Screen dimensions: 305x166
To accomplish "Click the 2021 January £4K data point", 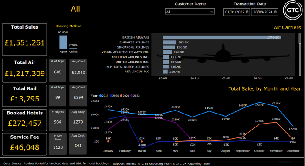I will 108,141.
